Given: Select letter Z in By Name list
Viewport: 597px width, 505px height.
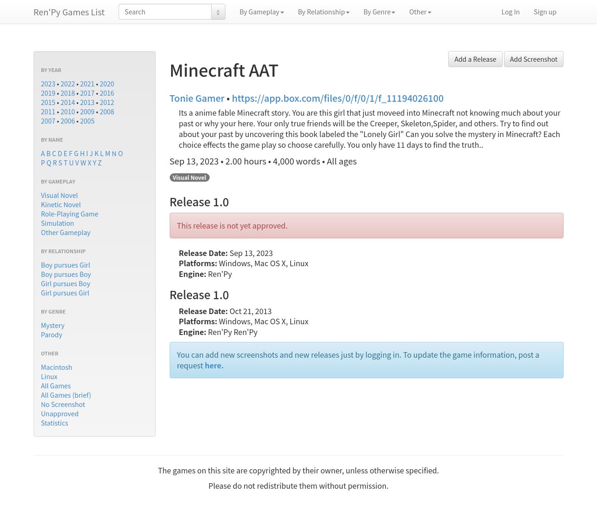Looking at the screenshot, I should pyautogui.click(x=99, y=163).
